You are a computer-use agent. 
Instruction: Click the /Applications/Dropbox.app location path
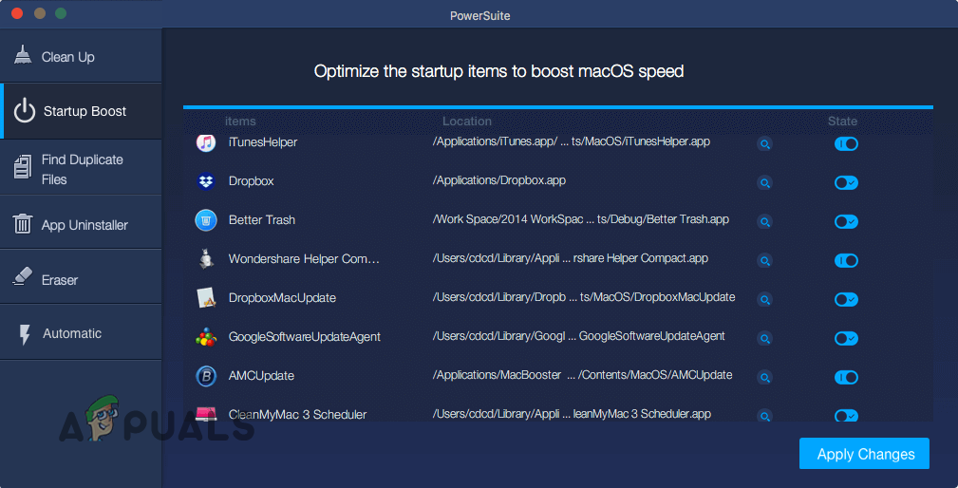coord(499,180)
